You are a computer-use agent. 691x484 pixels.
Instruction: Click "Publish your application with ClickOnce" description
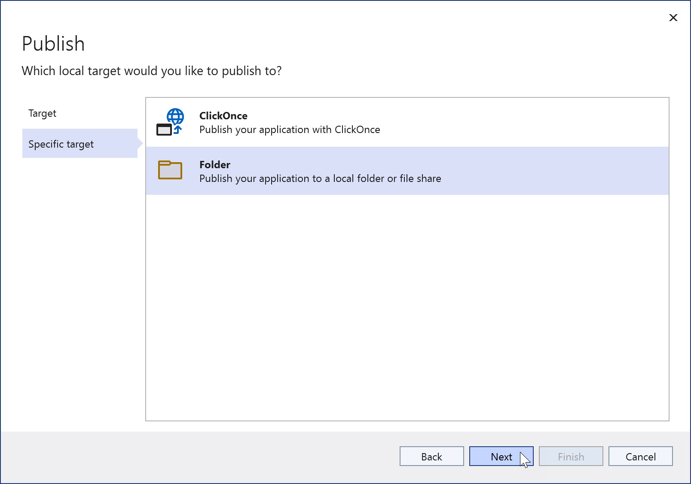290,130
